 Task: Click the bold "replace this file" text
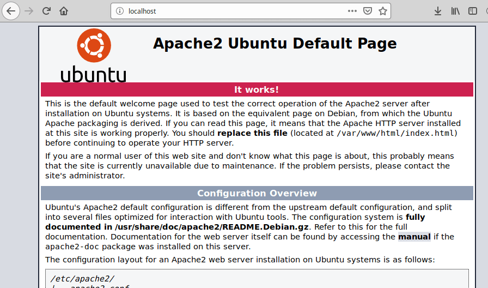click(252, 133)
